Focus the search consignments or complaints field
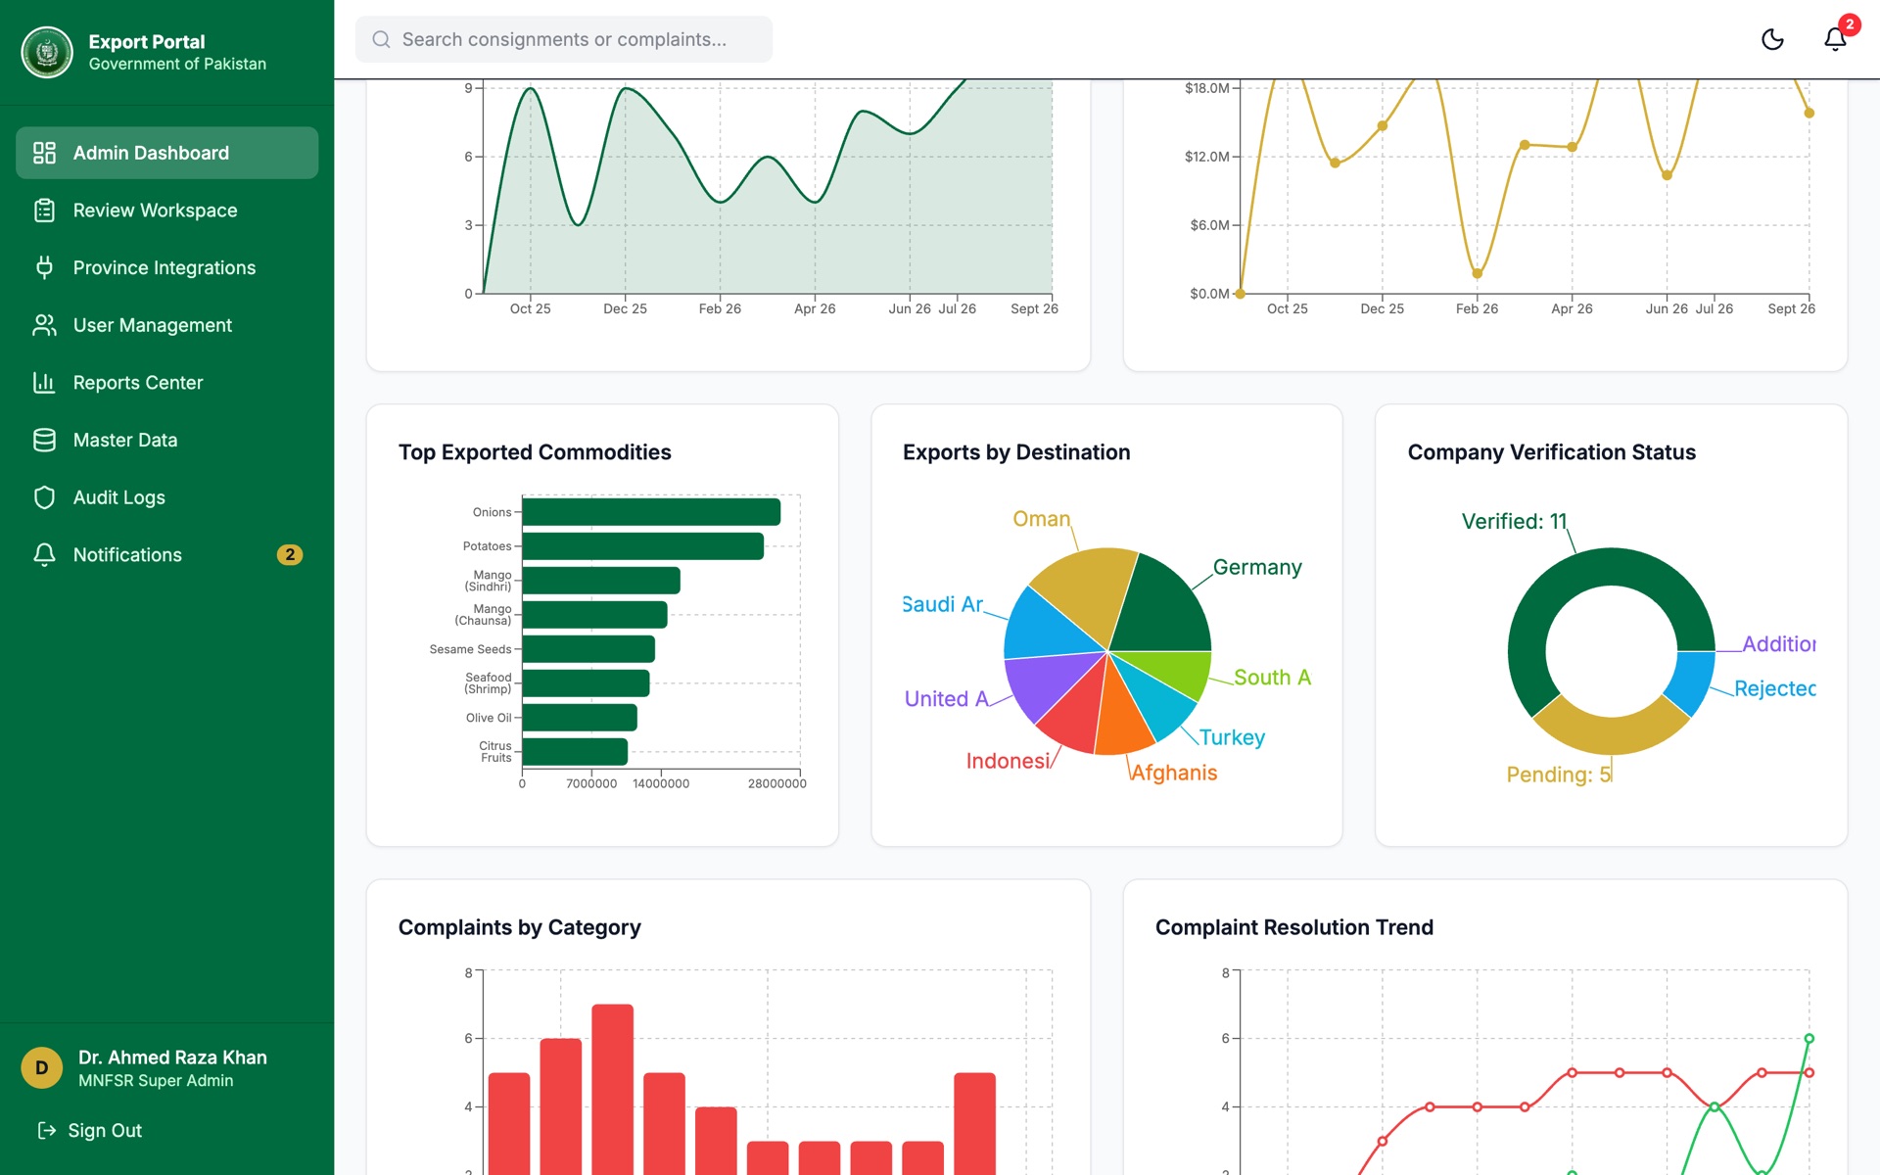This screenshot has height=1175, width=1880. point(564,39)
